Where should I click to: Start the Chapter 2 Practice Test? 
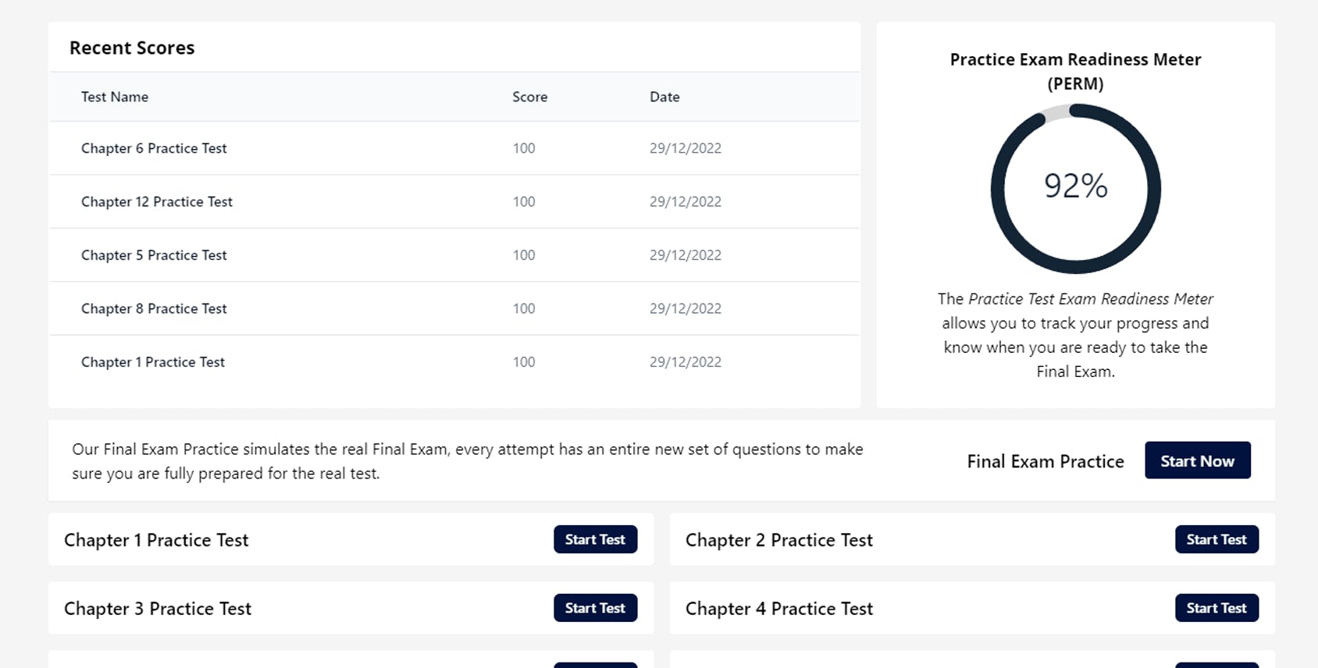click(1216, 539)
